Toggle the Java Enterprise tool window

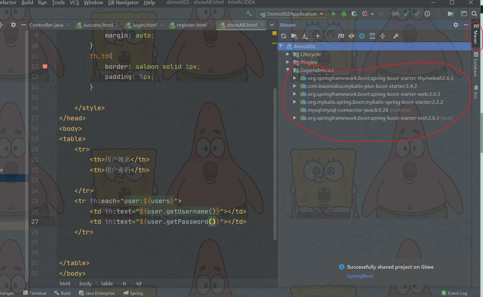pos(97,293)
